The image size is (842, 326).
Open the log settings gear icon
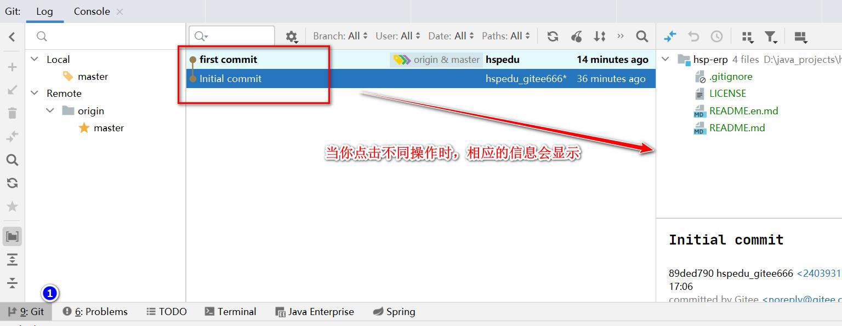pyautogui.click(x=291, y=37)
